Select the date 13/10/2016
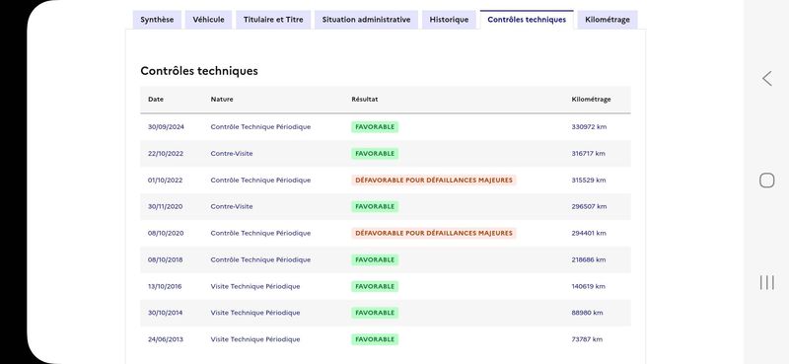Screen dimensions: 789x364 pos(165,286)
